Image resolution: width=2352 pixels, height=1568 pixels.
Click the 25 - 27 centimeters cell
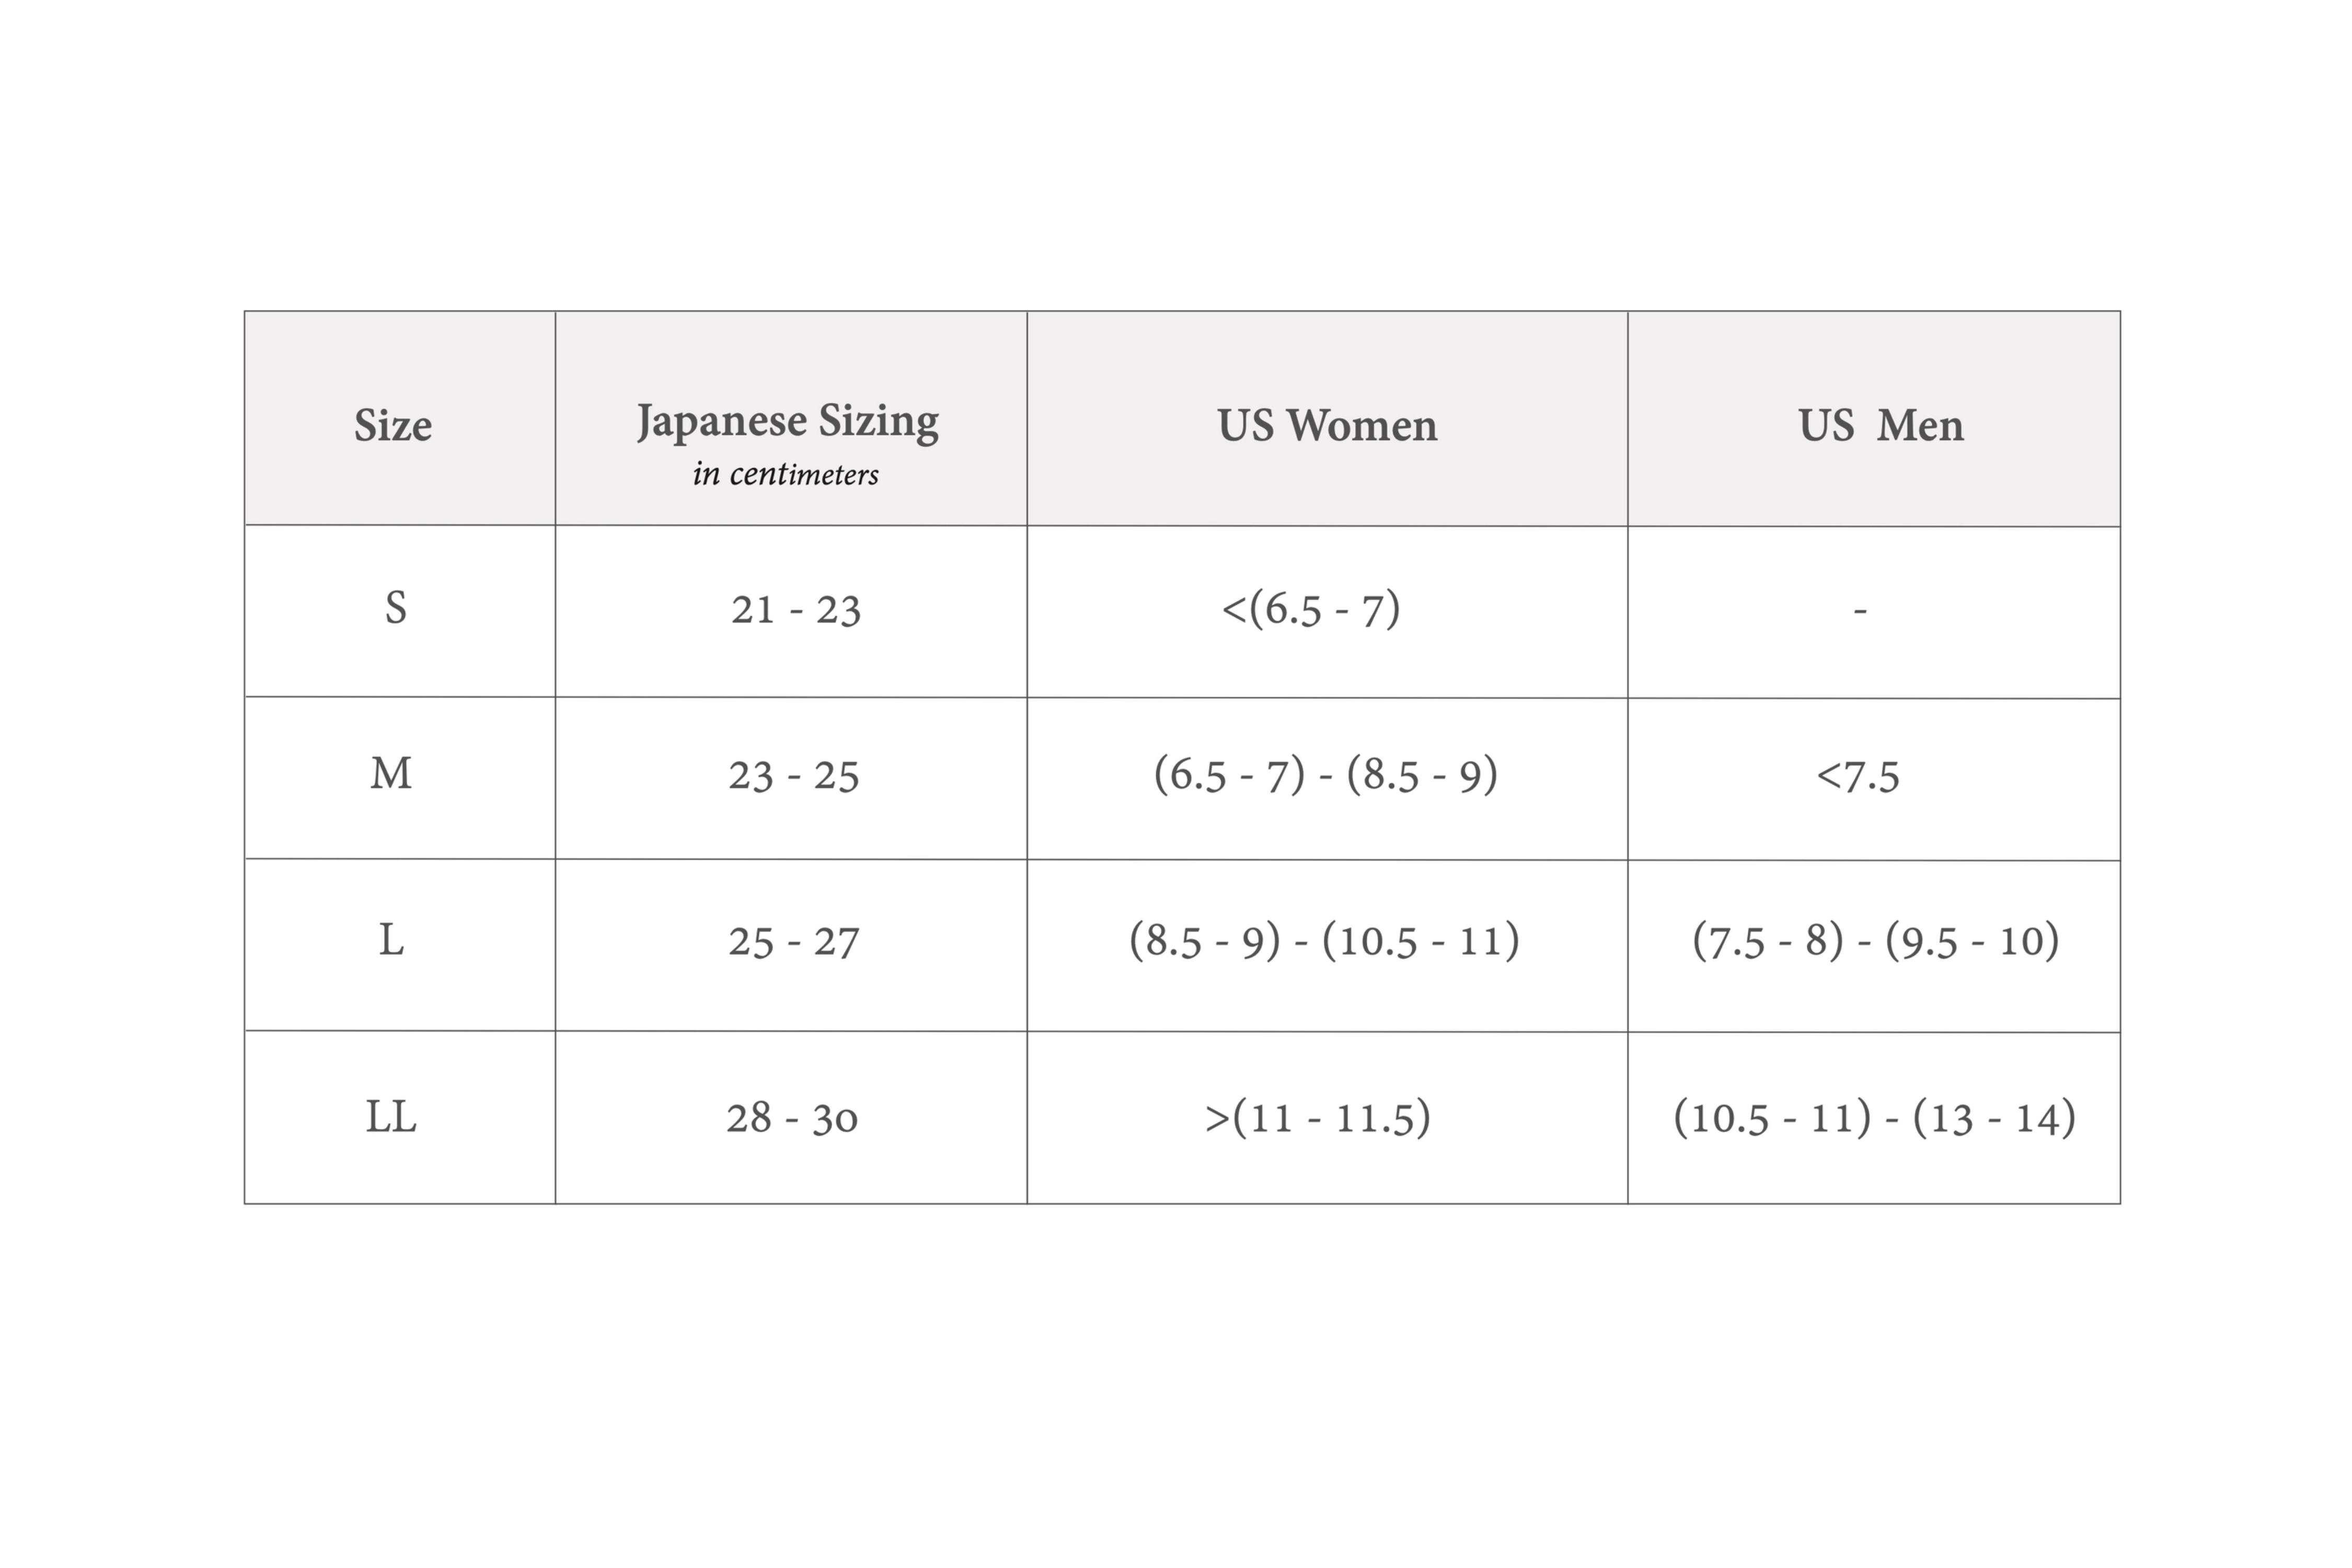point(794,942)
